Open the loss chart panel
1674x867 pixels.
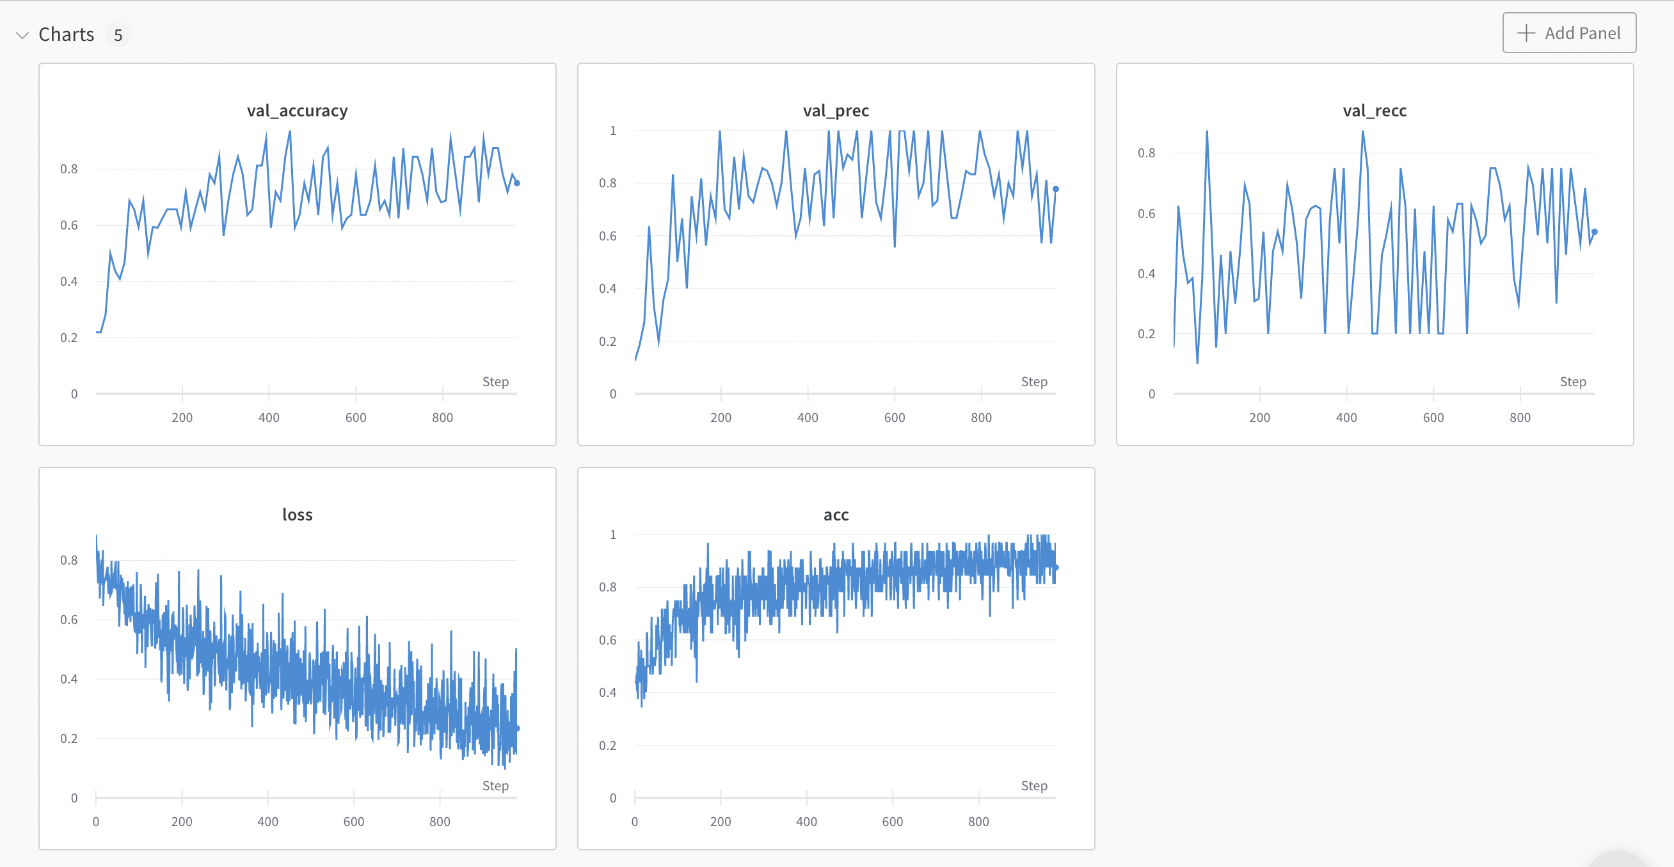pyautogui.click(x=298, y=659)
